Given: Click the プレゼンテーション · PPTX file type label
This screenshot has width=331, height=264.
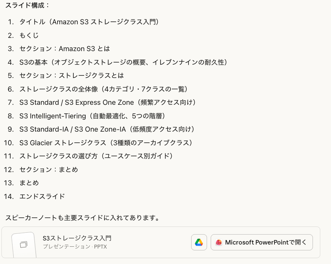Looking at the screenshot, I should pyautogui.click(x=75, y=247).
